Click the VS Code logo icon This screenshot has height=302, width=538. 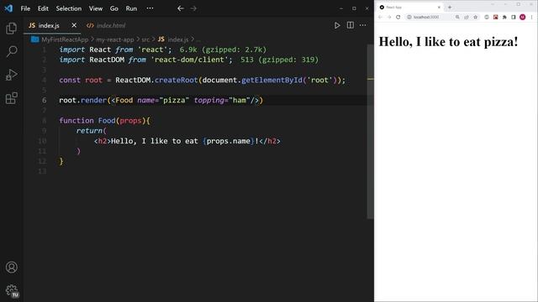[x=8, y=8]
